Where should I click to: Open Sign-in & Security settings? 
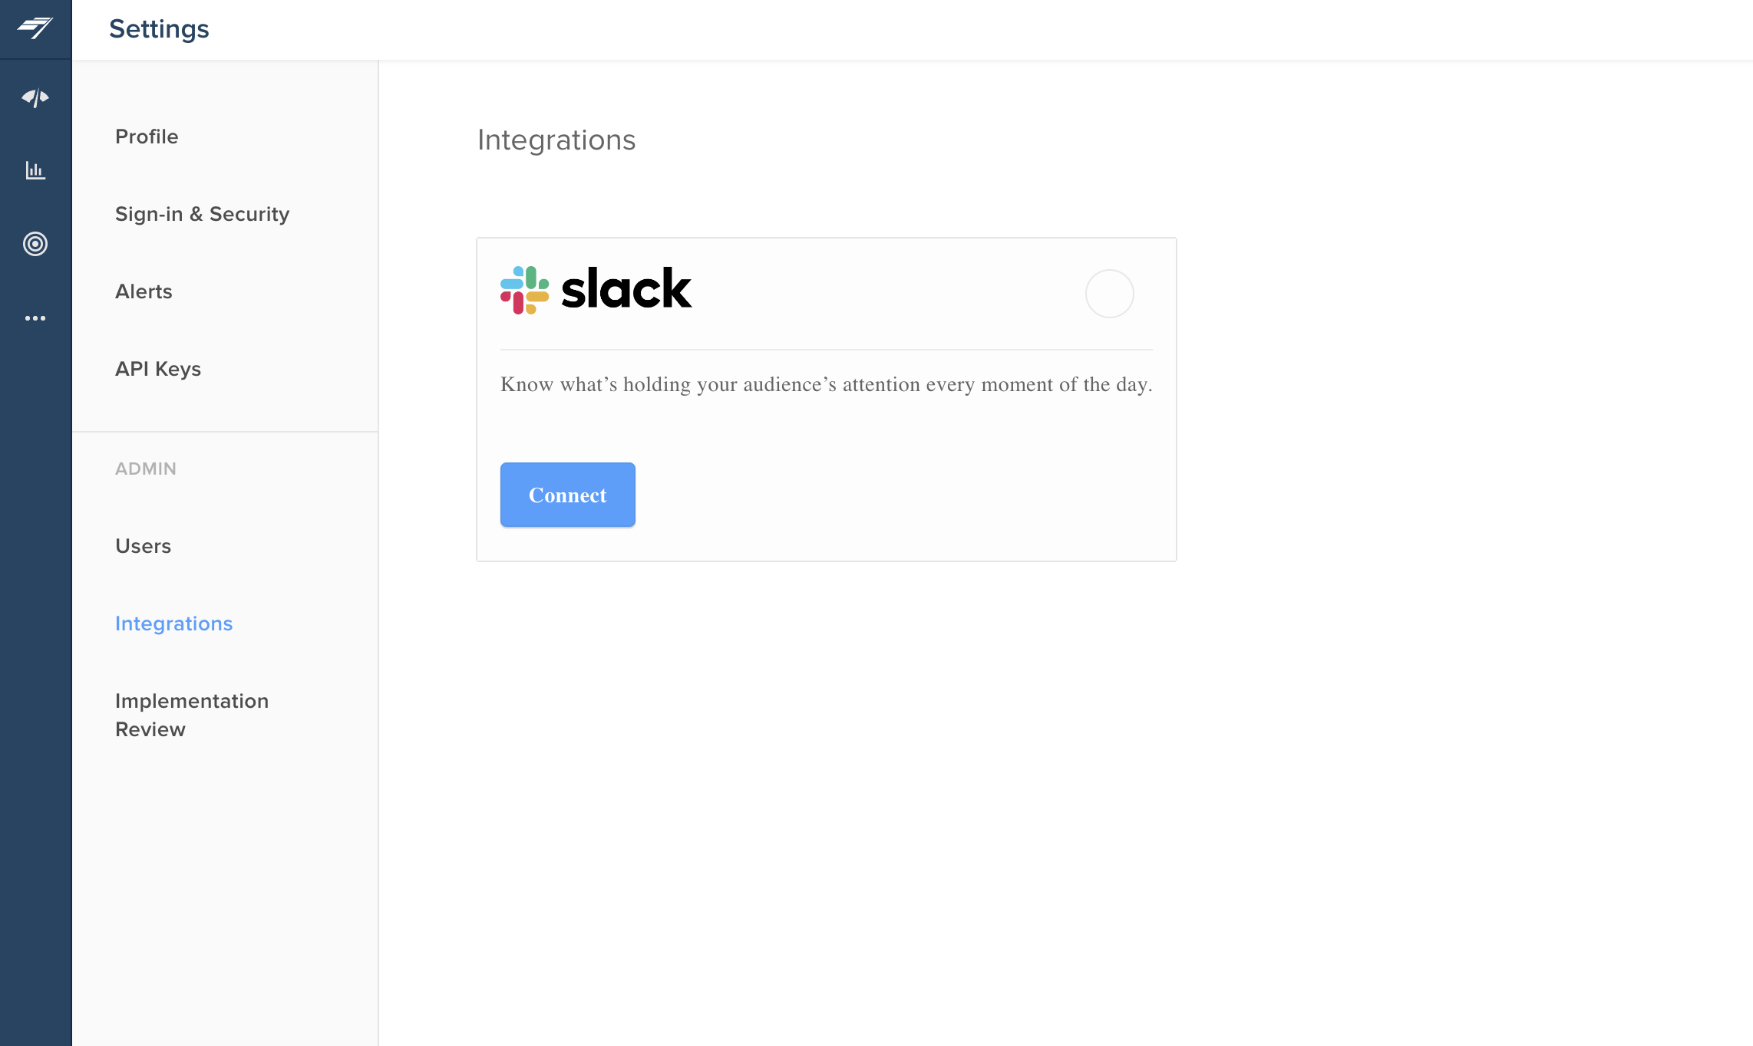203,214
